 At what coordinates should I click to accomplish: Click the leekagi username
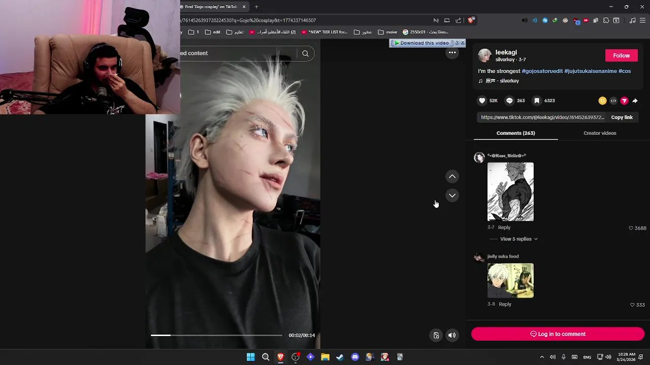point(506,52)
